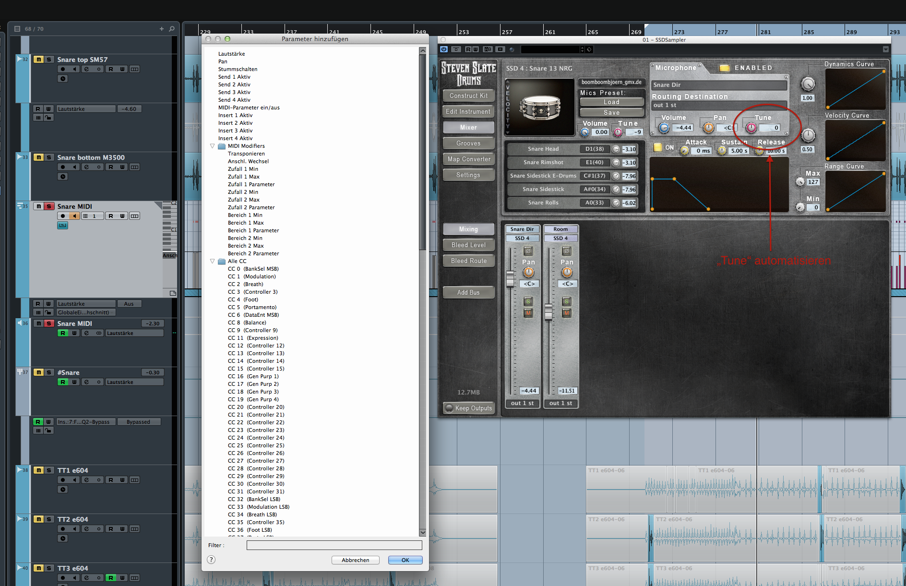
Task: Open the track search magnifier icon
Action: [172, 29]
